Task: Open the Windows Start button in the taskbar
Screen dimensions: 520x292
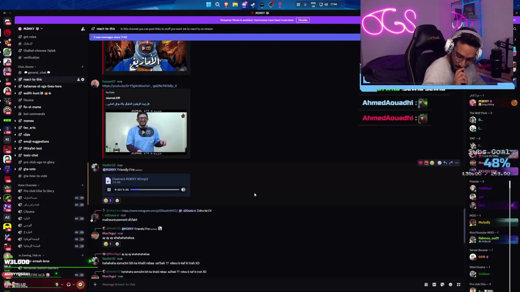Action: coord(208,4)
